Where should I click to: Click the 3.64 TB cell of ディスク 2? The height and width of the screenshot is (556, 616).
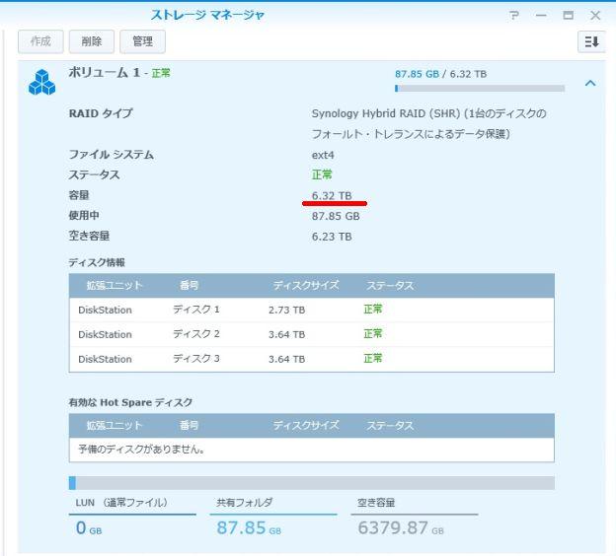(287, 335)
